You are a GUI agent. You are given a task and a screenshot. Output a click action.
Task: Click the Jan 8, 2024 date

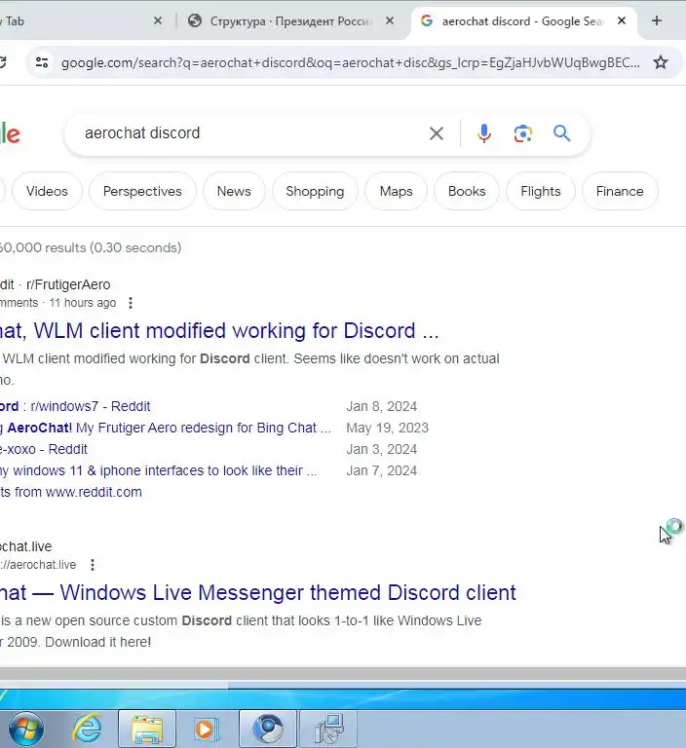[381, 406]
